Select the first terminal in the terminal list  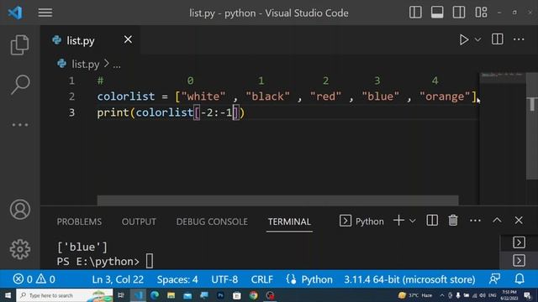point(519,242)
